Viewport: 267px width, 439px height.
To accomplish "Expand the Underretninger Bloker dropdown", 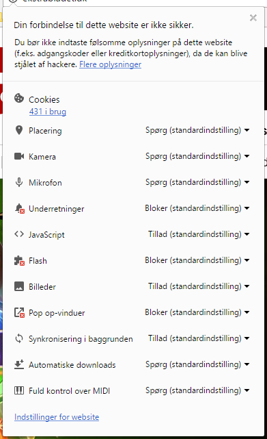I will click(x=197, y=208).
